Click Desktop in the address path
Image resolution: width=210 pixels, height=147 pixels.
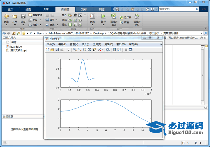point(98,33)
